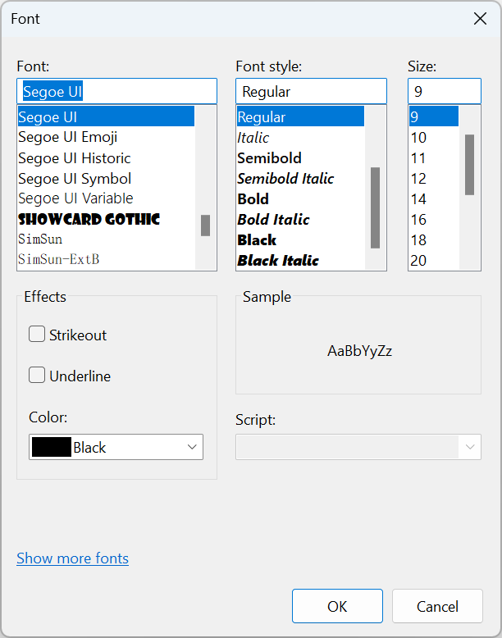Select Segoe UI Variable font
The width and height of the screenshot is (502, 638).
(106, 198)
